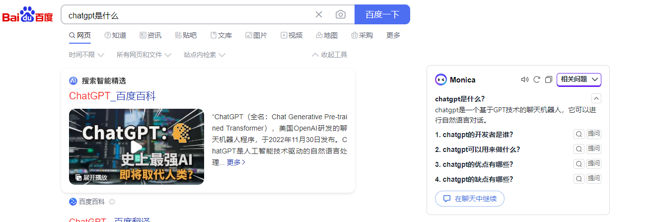
Task: Switch to the 视频 tab
Action: (291, 35)
